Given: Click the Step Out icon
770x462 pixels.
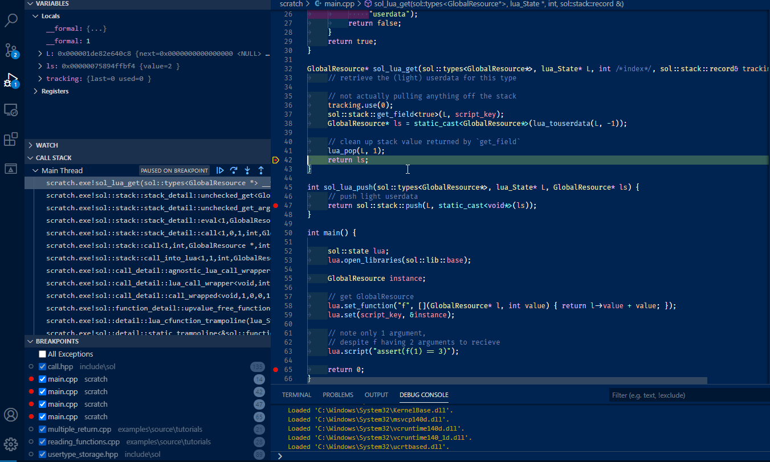Looking at the screenshot, I should 260,170.
